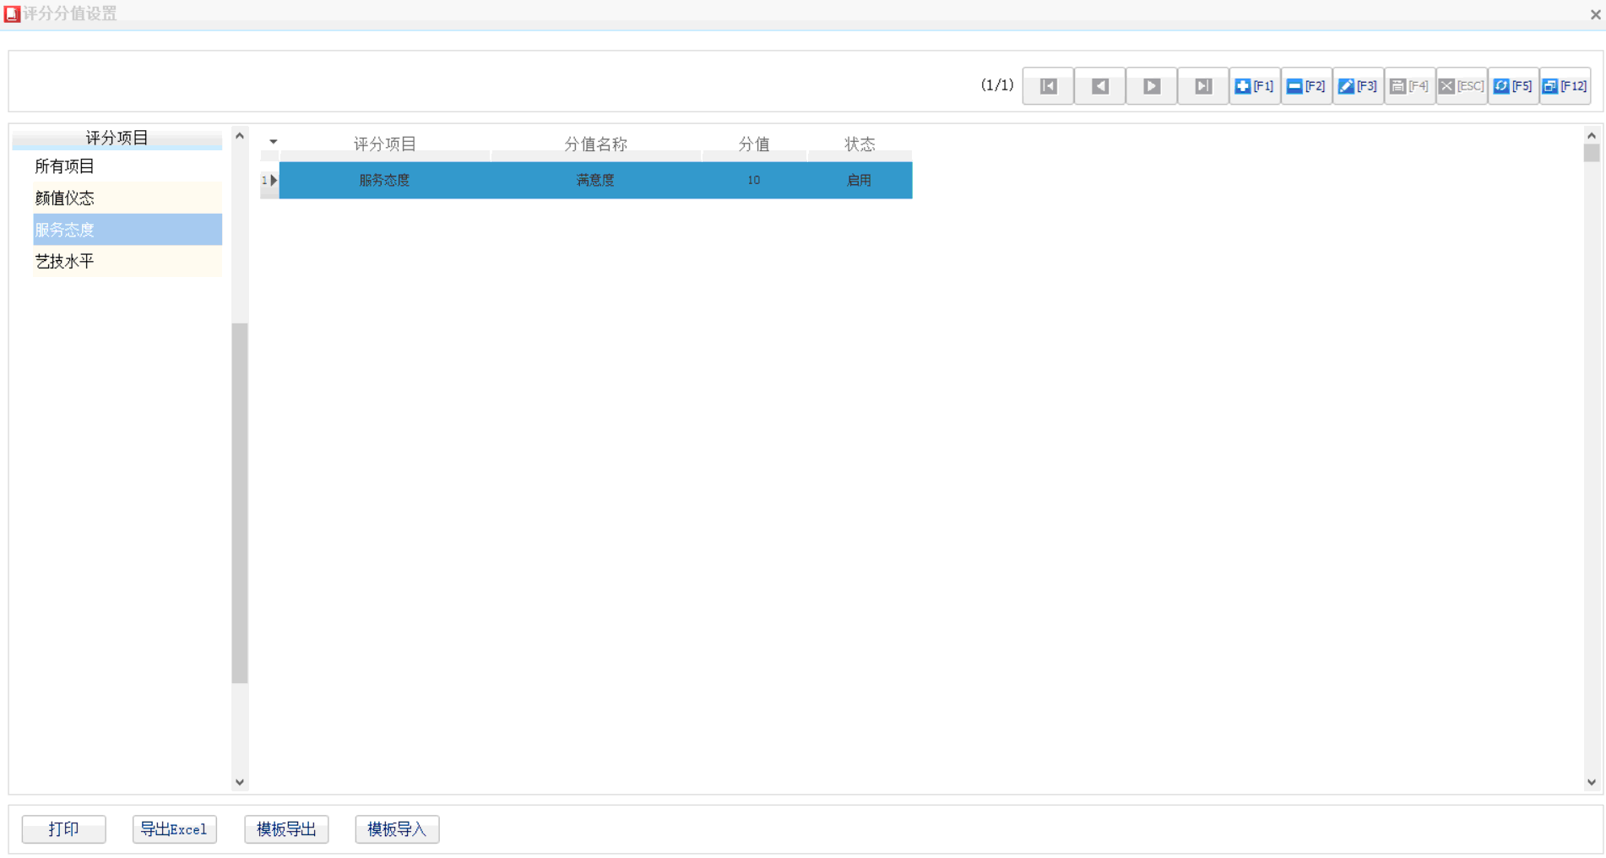
Task: Sort by the 分值 column header
Action: [754, 144]
